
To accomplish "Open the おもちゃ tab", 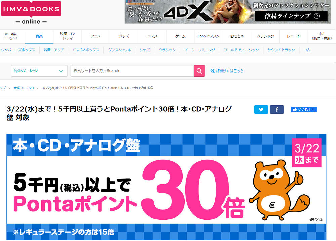I will pyautogui.click(x=237, y=36).
